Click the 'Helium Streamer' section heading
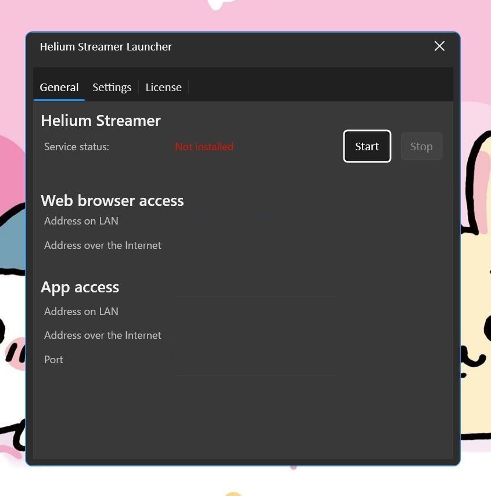491x496 pixels. click(x=101, y=121)
